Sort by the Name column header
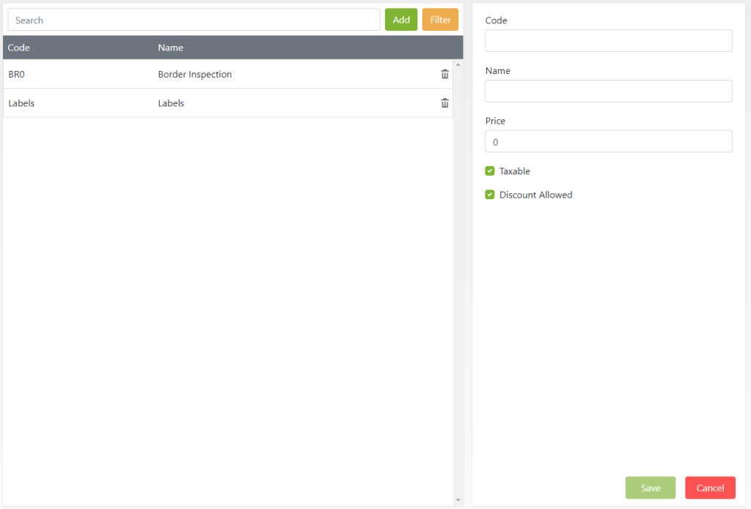 coord(170,48)
